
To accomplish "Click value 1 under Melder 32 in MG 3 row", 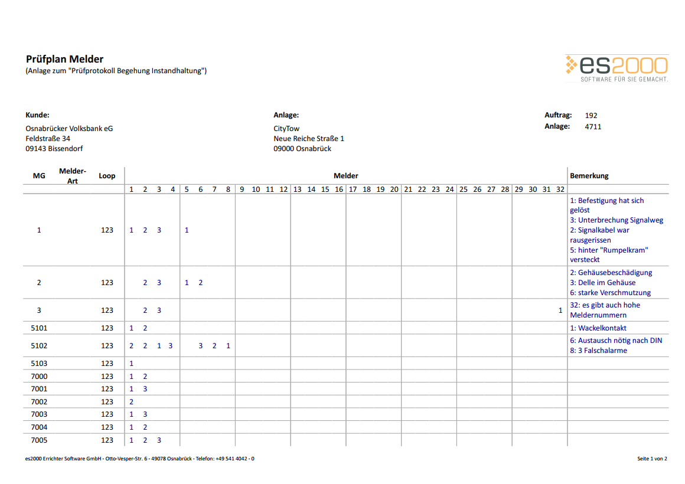I will click(560, 310).
